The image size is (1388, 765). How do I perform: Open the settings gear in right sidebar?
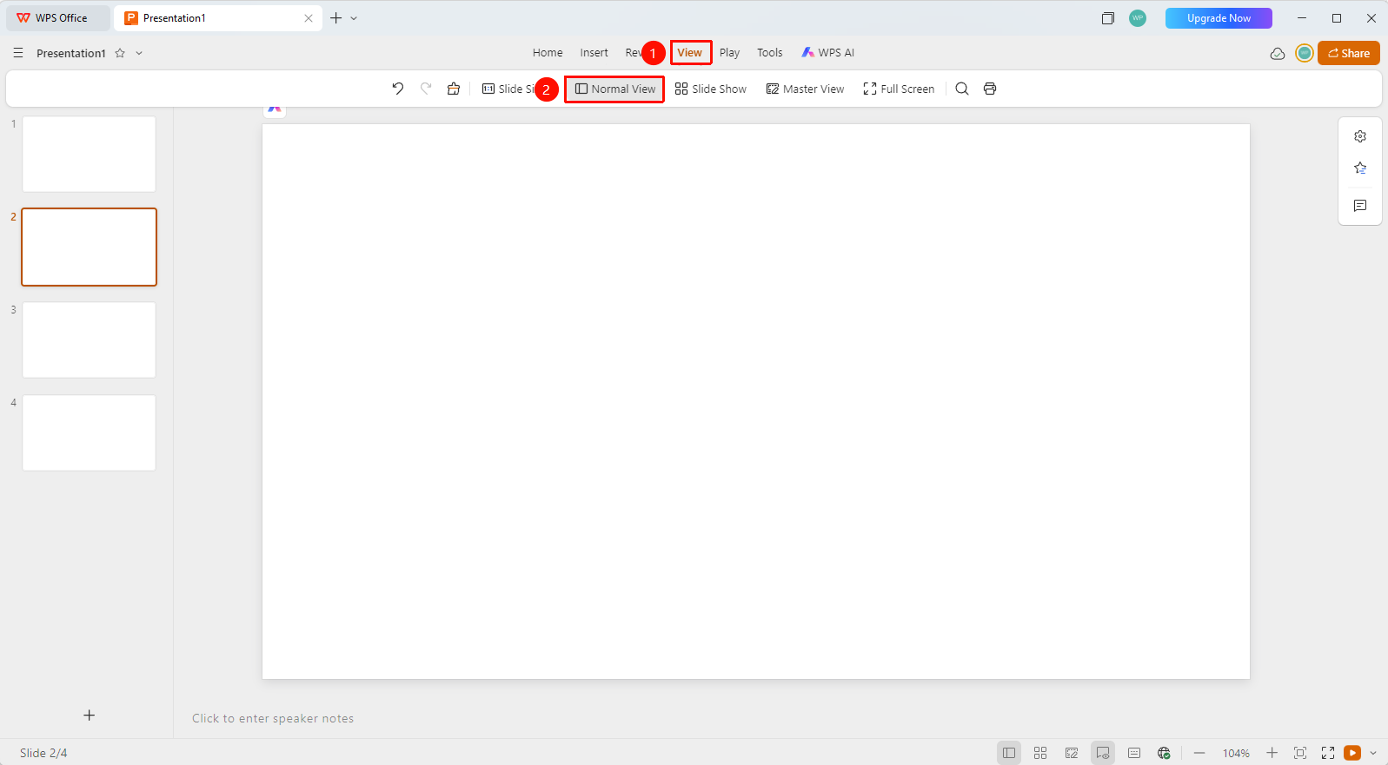point(1360,136)
